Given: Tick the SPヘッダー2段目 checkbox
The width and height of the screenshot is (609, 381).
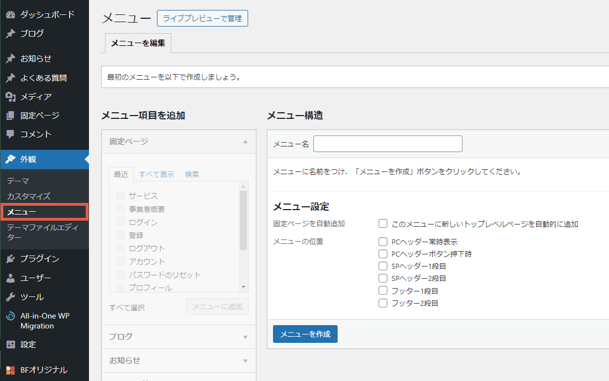Looking at the screenshot, I should click(383, 278).
